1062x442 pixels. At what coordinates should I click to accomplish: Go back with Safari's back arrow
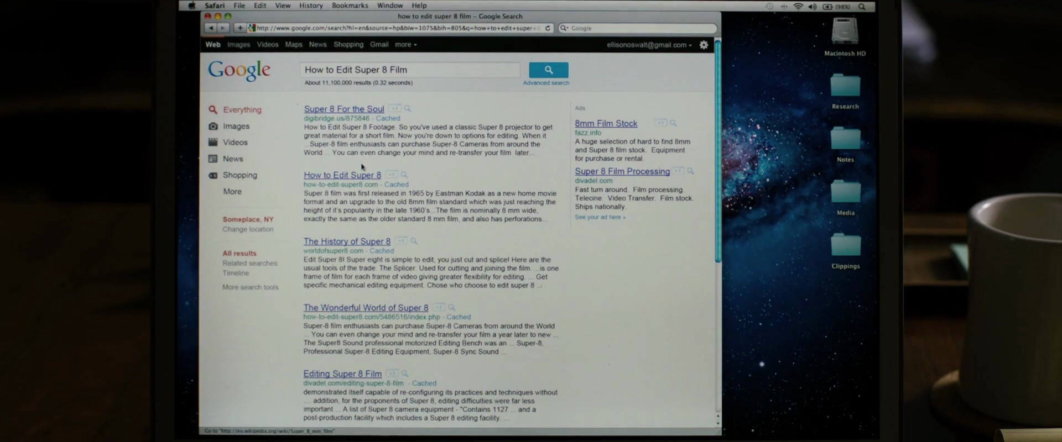(210, 28)
